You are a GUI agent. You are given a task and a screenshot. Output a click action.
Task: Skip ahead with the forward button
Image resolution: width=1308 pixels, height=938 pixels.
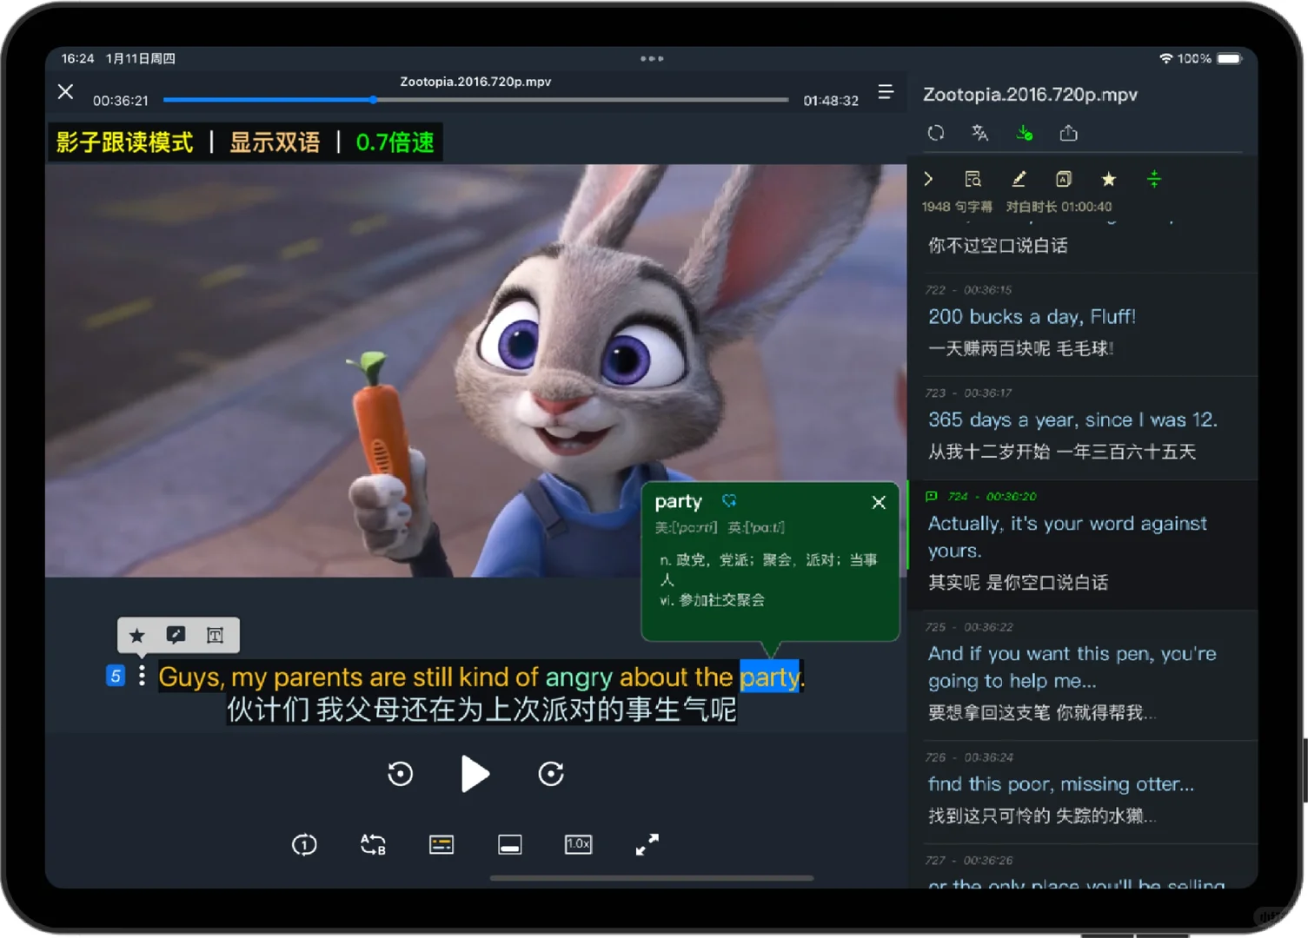tap(551, 773)
